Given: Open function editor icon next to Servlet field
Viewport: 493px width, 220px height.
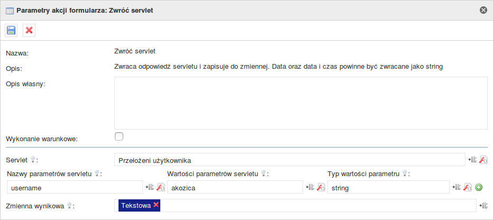Looking at the screenshot, I should 483,160.
